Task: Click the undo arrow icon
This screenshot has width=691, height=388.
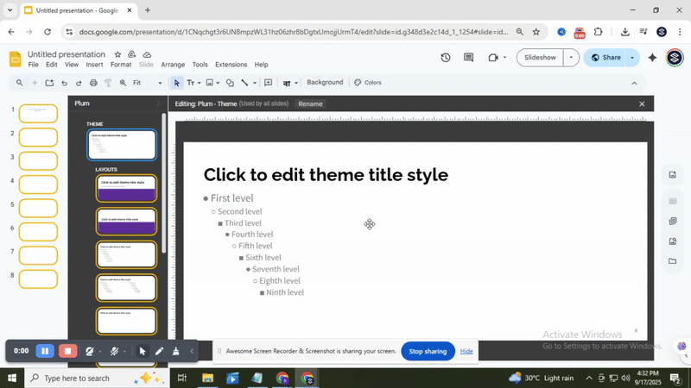Action: tap(64, 83)
